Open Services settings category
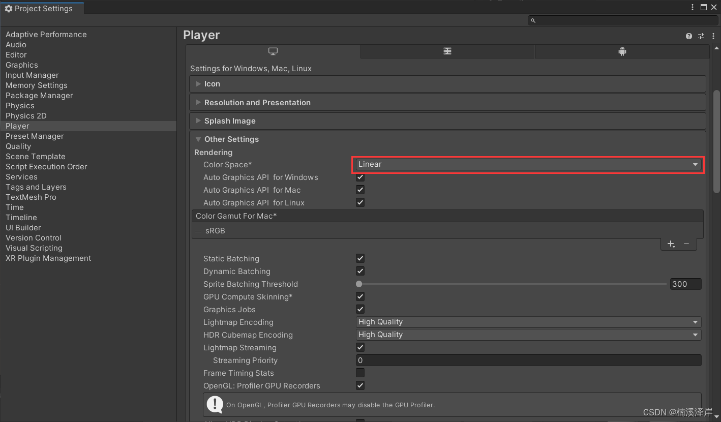Screen dimensions: 721x422 point(21,177)
